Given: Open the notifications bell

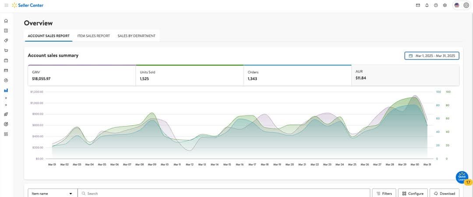Looking at the screenshot, I should pyautogui.click(x=427, y=5).
